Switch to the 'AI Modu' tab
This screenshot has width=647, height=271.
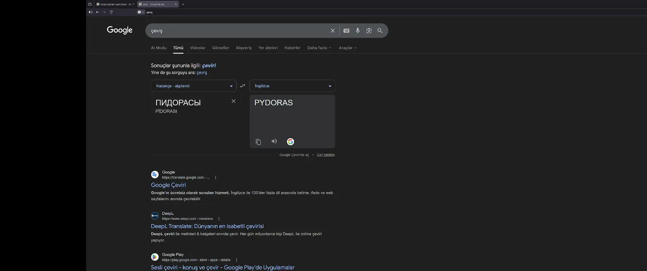click(x=158, y=48)
